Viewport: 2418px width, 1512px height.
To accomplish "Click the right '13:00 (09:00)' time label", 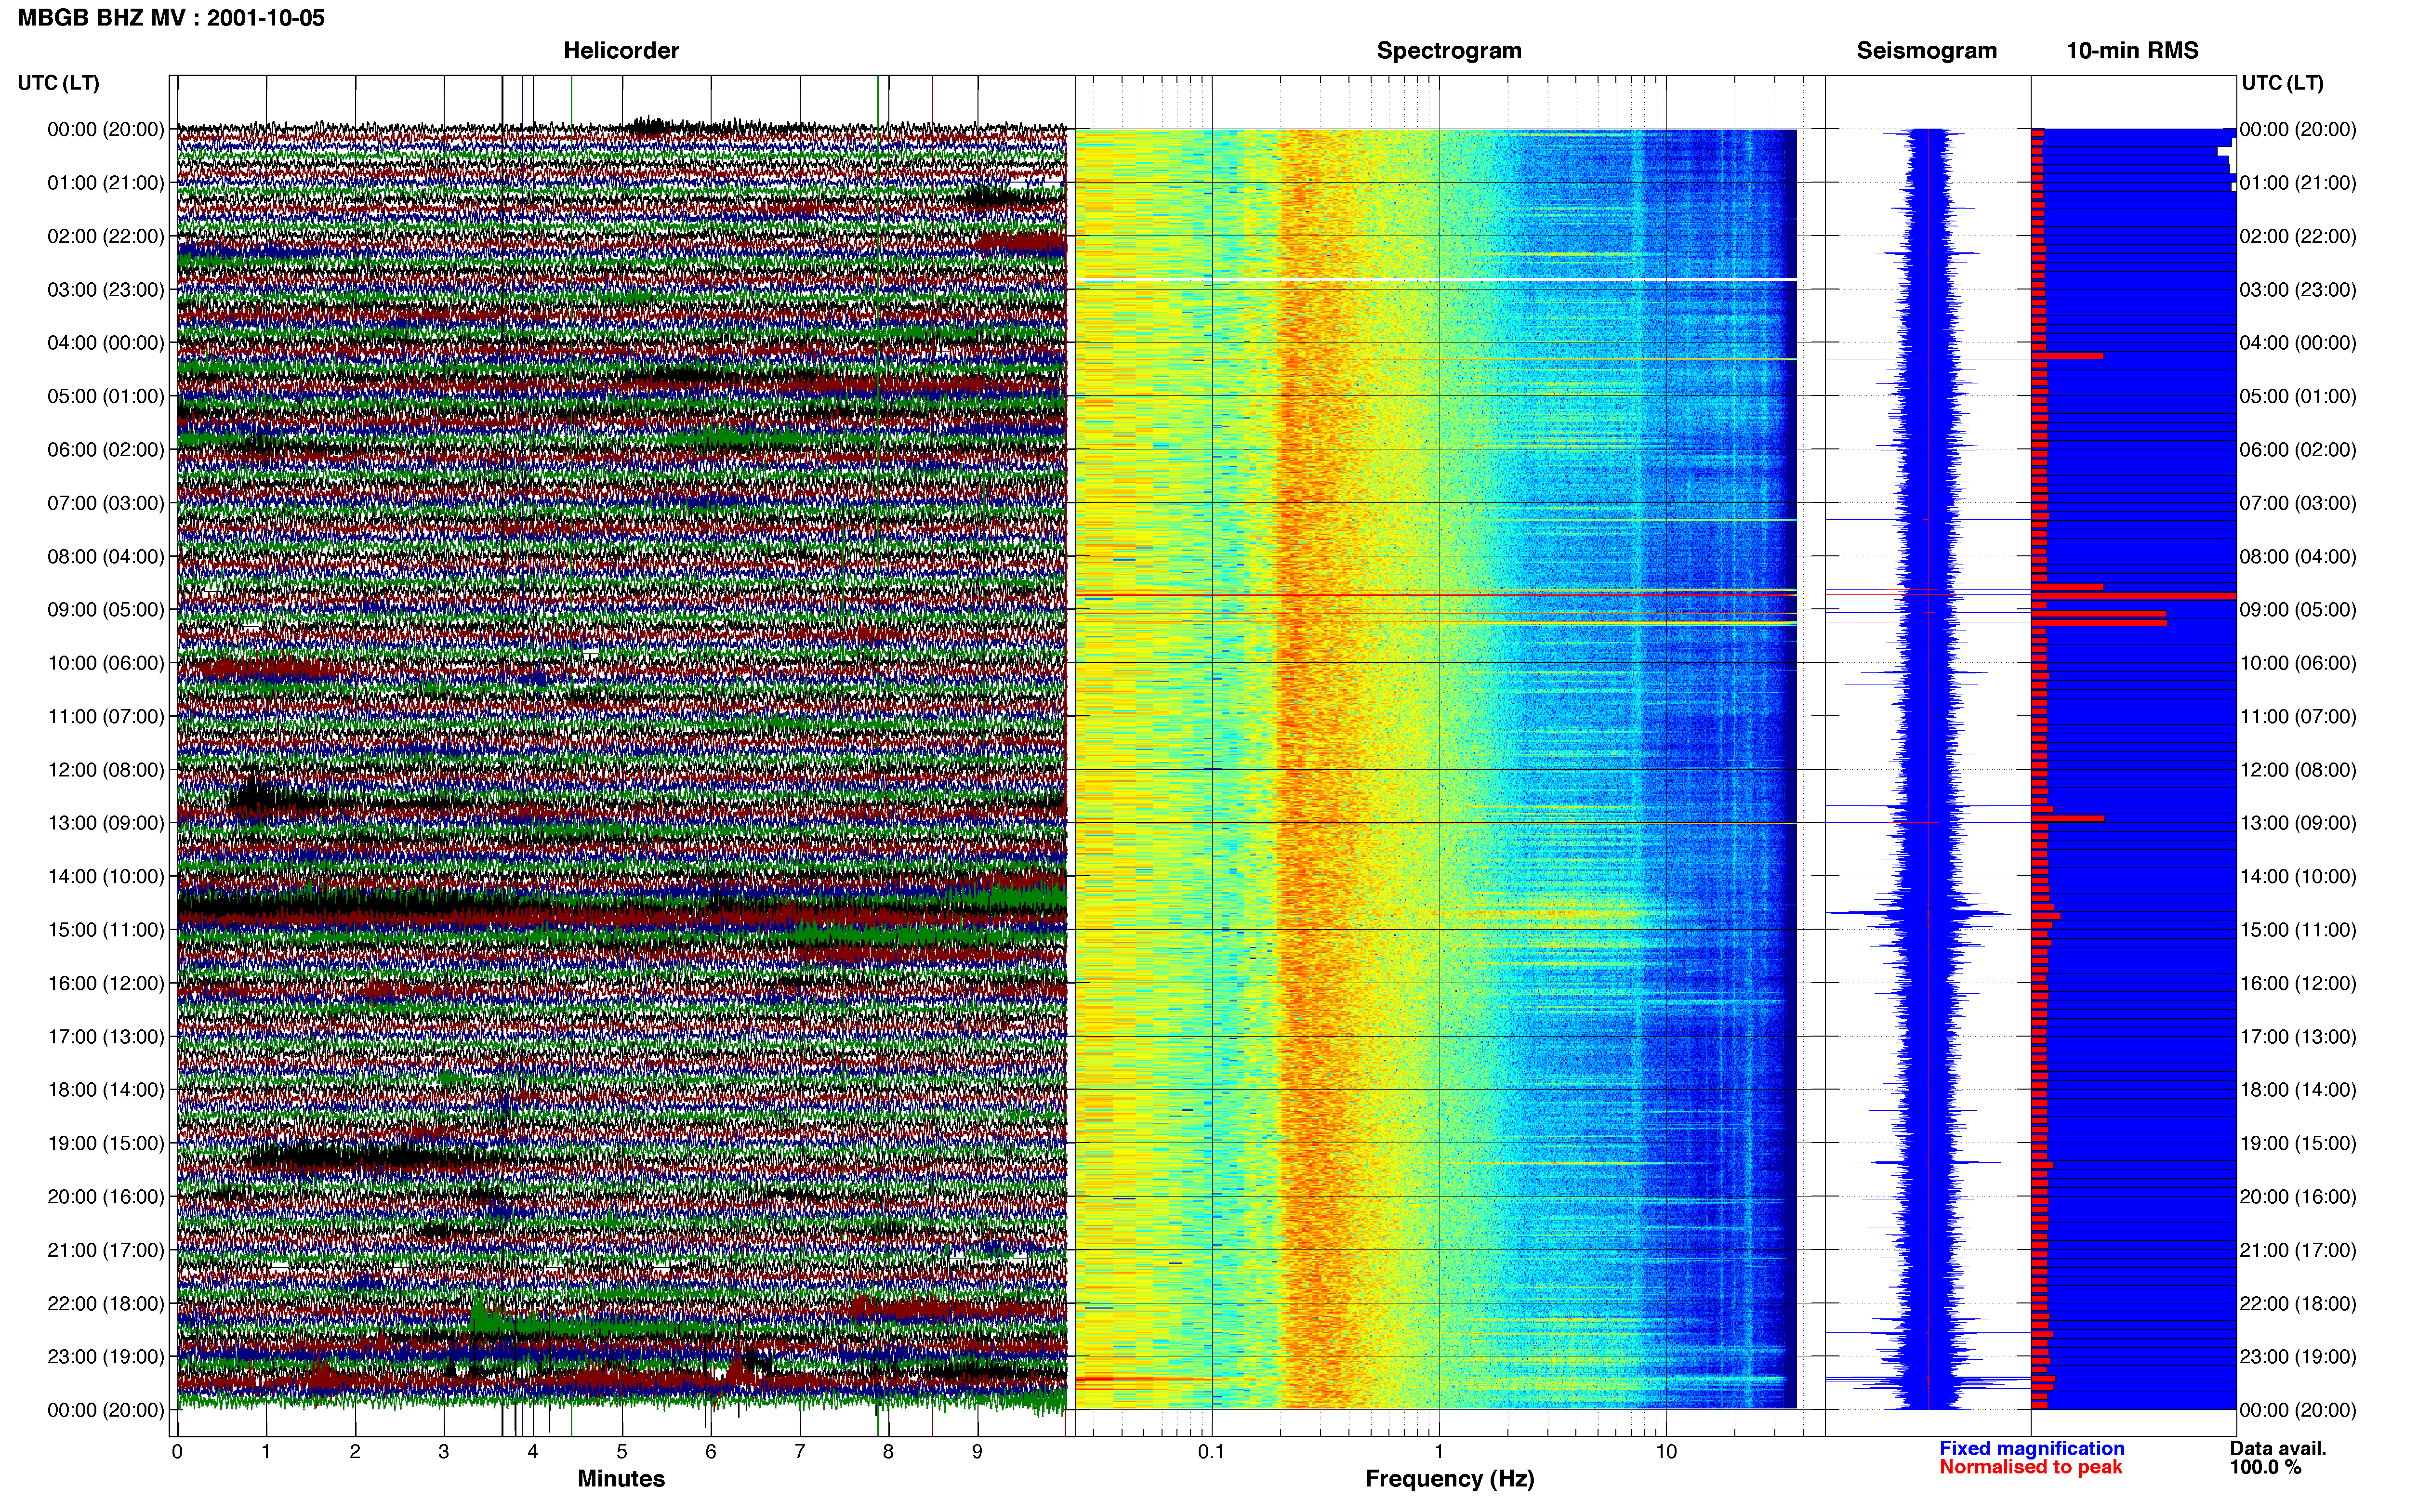I will point(2298,822).
